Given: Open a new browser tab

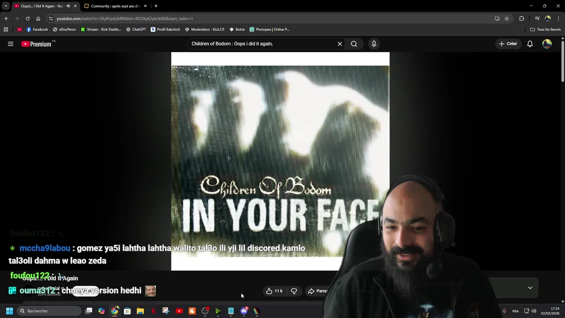Looking at the screenshot, I should pyautogui.click(x=156, y=6).
